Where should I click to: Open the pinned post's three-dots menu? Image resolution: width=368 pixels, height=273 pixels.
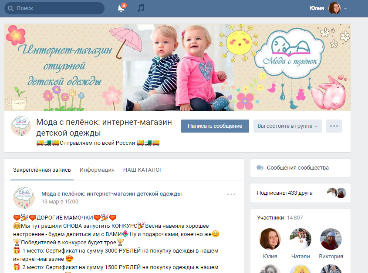point(231,194)
